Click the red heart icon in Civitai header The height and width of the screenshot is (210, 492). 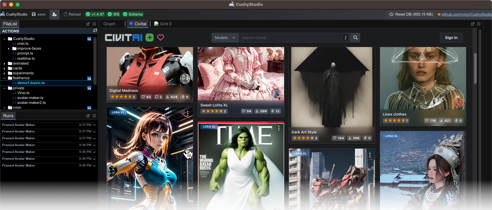pyautogui.click(x=160, y=38)
